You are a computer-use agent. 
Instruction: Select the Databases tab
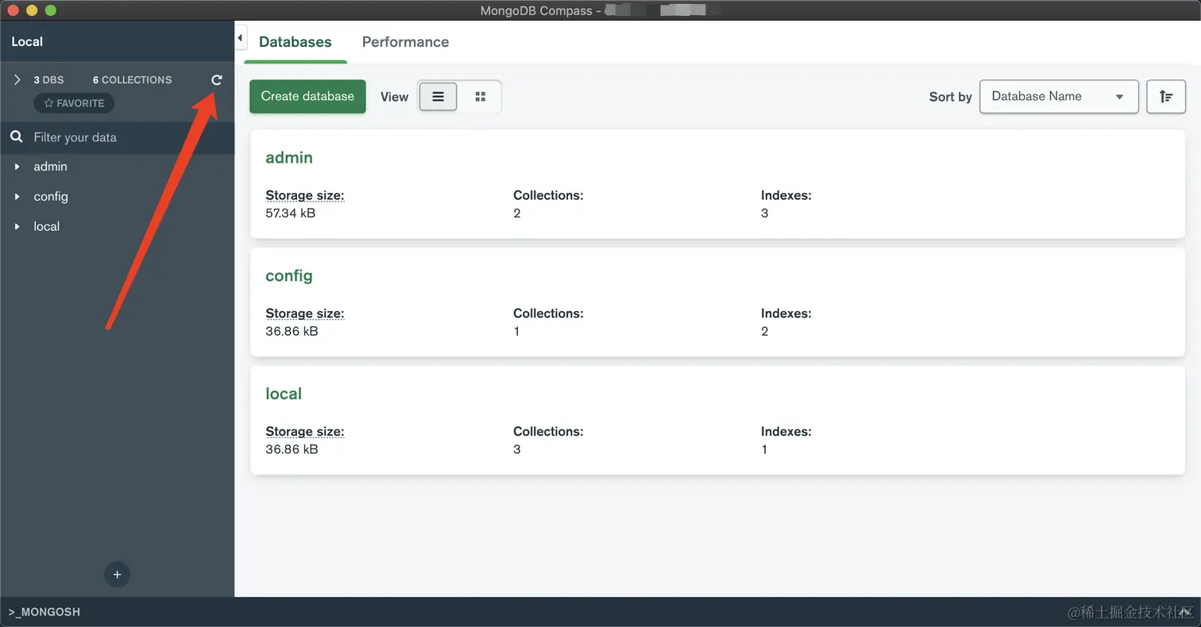[x=295, y=42]
